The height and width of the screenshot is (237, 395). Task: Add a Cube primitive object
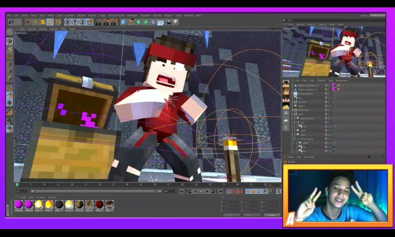click(123, 22)
